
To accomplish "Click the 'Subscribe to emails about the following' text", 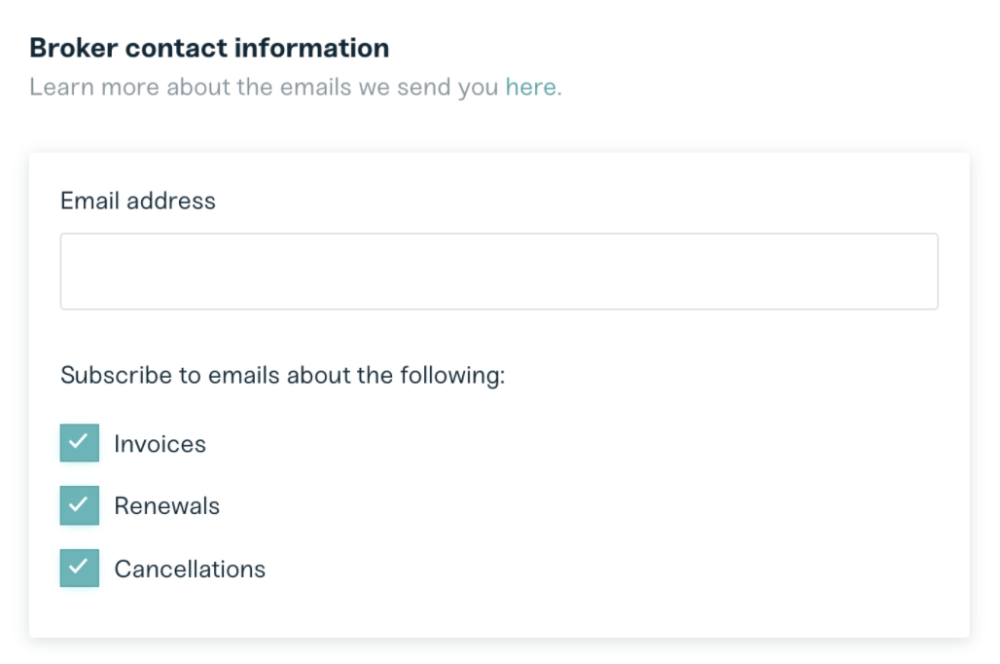I will [x=283, y=375].
